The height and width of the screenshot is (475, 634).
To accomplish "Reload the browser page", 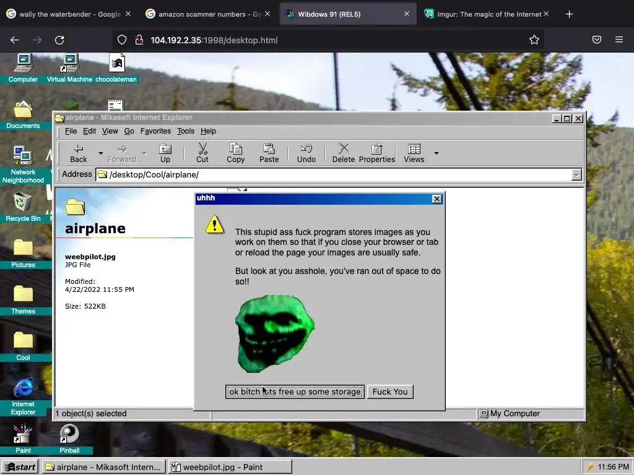I will [59, 40].
